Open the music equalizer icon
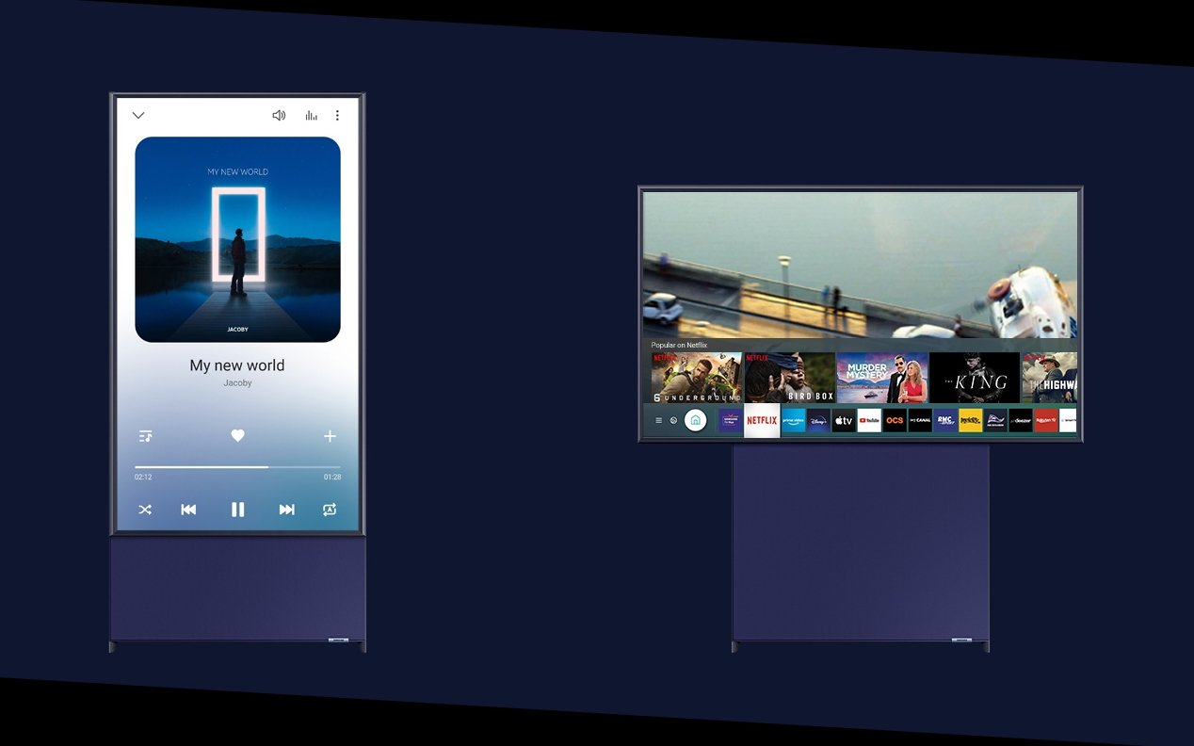This screenshot has height=746, width=1194. coord(311,116)
